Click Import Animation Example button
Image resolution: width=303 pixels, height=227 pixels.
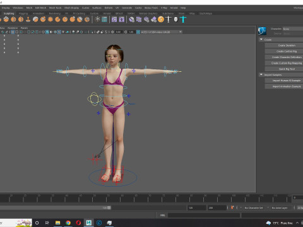point(284,86)
